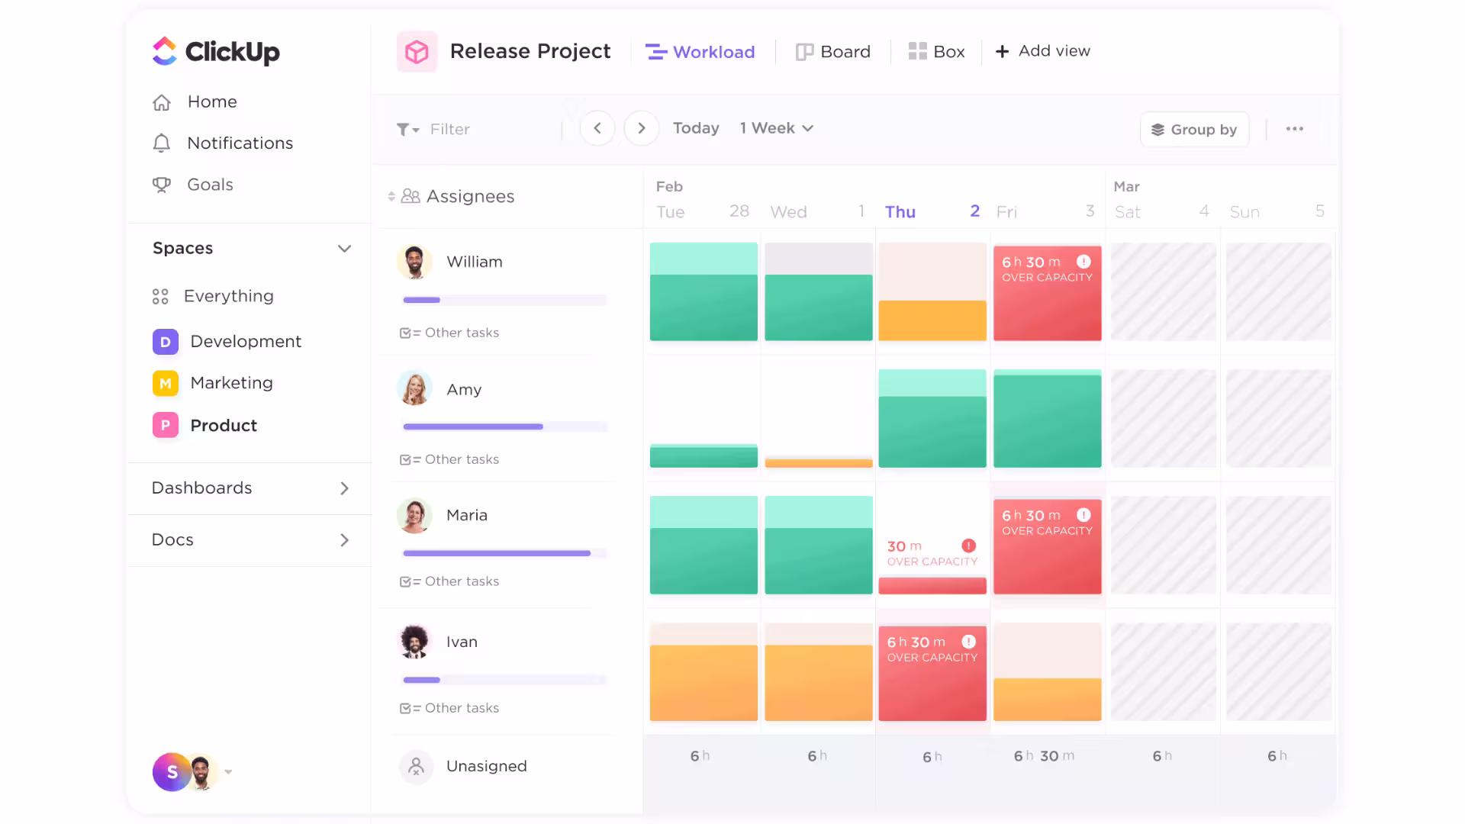Screen dimensions: 1465x824
Task: Click the Release Project cube icon
Action: click(417, 52)
